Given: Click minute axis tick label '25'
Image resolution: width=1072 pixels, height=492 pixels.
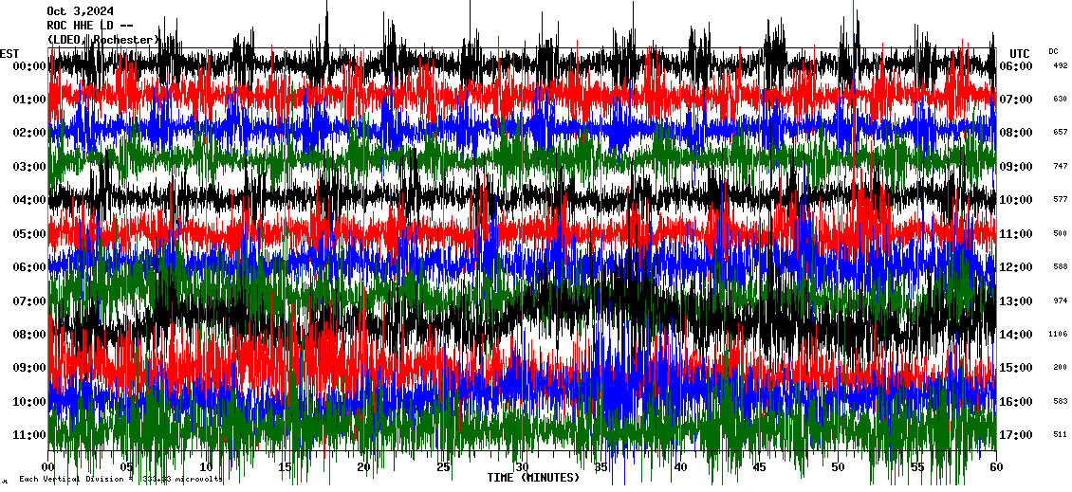Looking at the screenshot, I should point(443,466).
